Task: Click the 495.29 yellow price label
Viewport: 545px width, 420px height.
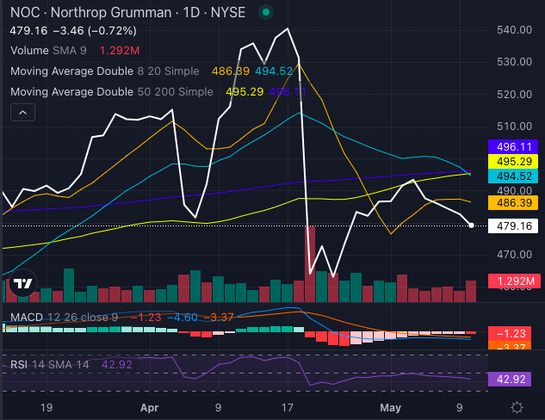Action: coord(513,162)
